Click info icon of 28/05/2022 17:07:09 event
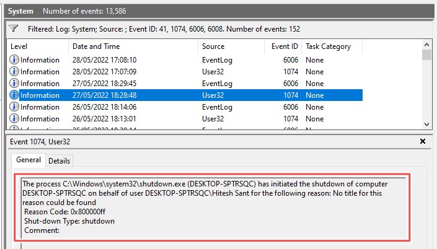The image size is (437, 249). click(x=14, y=72)
